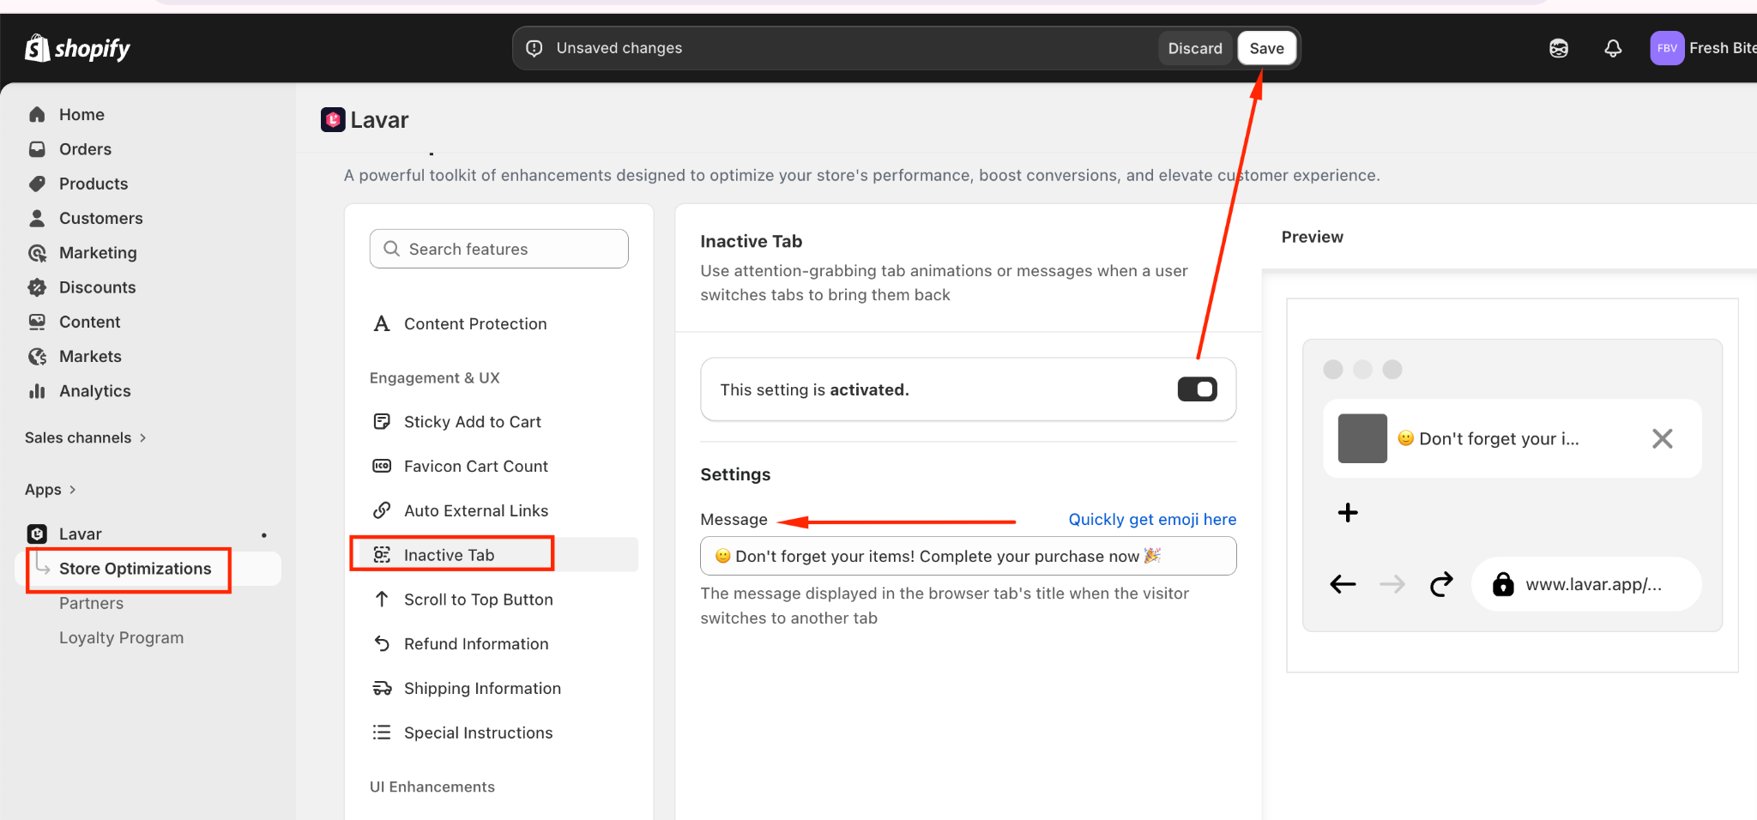Screen dimensions: 1757x820
Task: Open Auto External Links feature
Action: (x=476, y=510)
